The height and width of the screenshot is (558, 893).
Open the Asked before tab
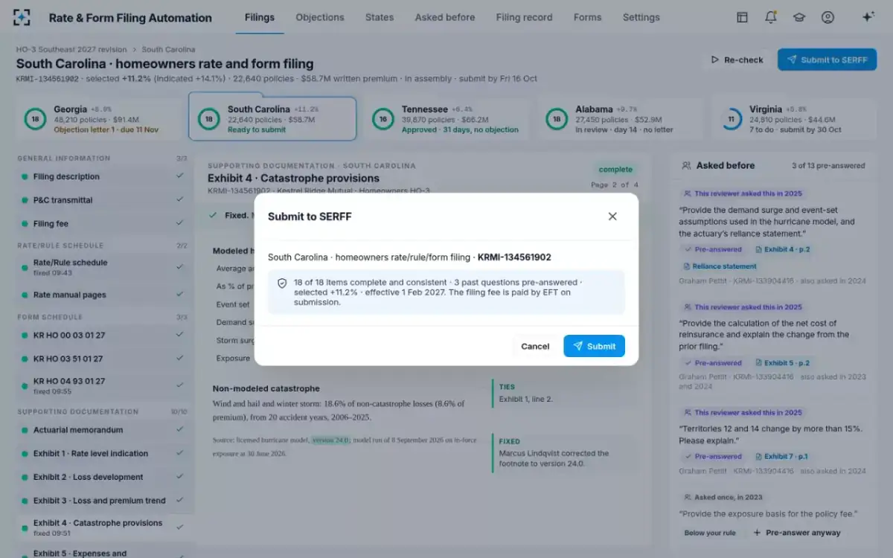(x=445, y=17)
